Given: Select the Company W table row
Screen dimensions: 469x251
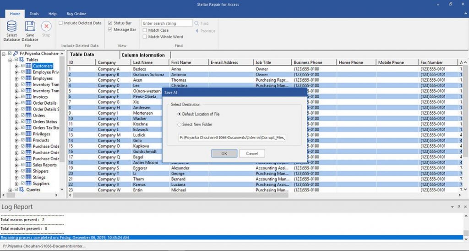Looking at the screenshot, I should [265, 190].
